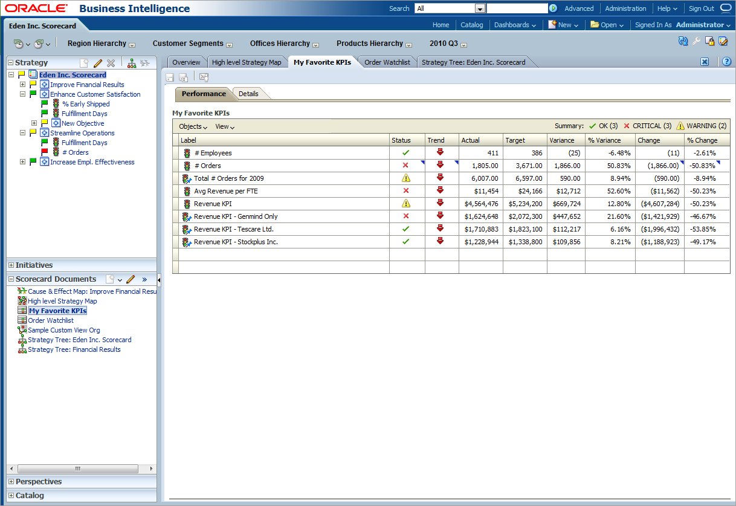Click the lock permissions icon

[x=710, y=41]
